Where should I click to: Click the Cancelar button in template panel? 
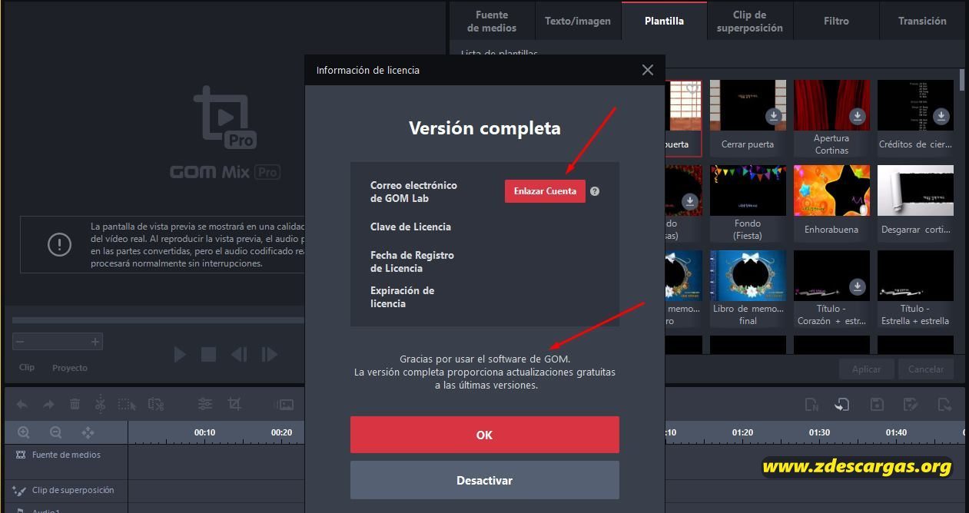(926, 369)
